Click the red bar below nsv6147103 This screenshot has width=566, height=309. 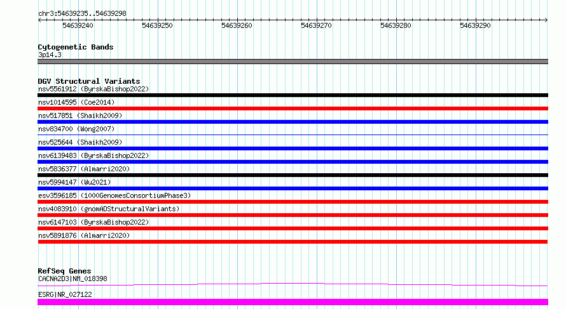pos(293,228)
